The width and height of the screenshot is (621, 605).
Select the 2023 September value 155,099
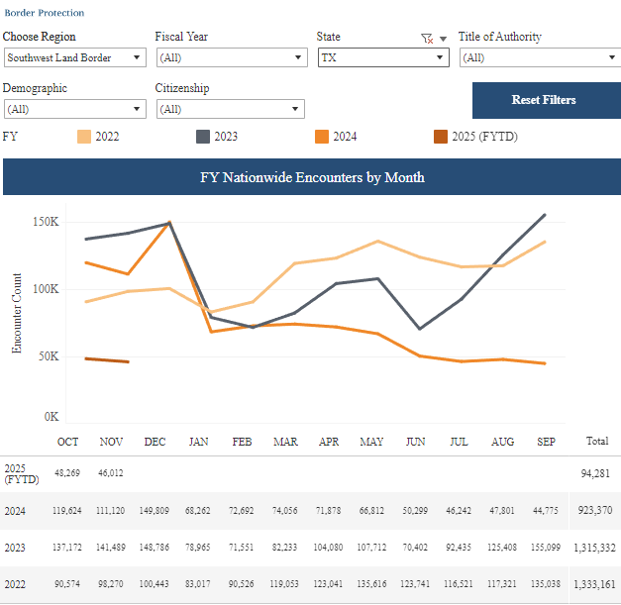pyautogui.click(x=546, y=548)
